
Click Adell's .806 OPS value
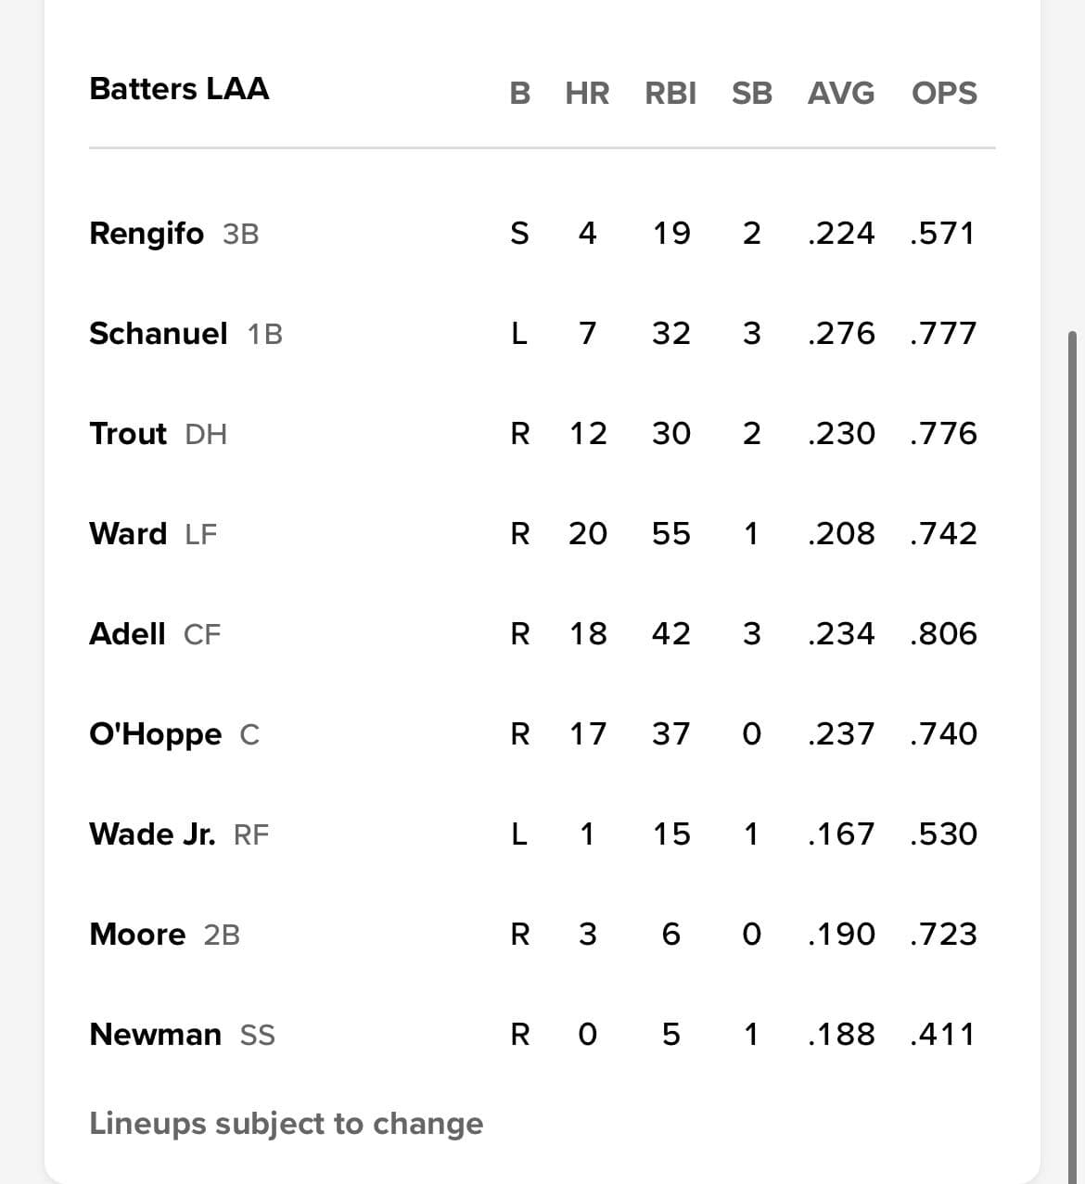click(x=943, y=633)
